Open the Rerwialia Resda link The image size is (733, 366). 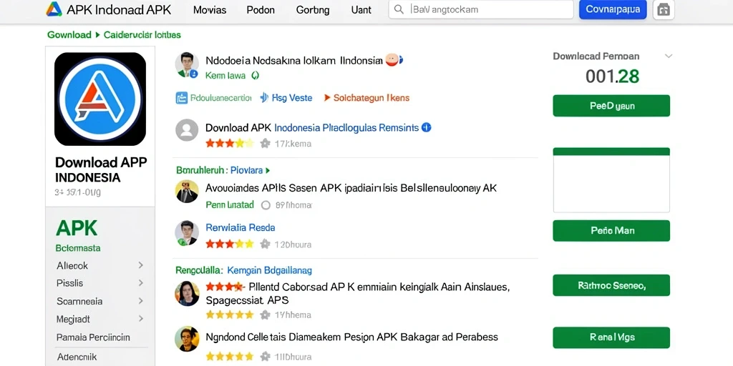tap(241, 228)
